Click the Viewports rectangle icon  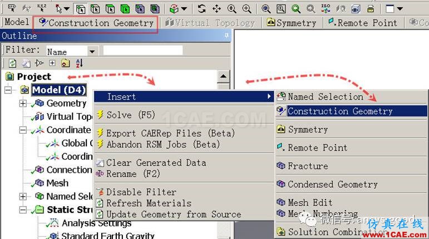[389, 9]
